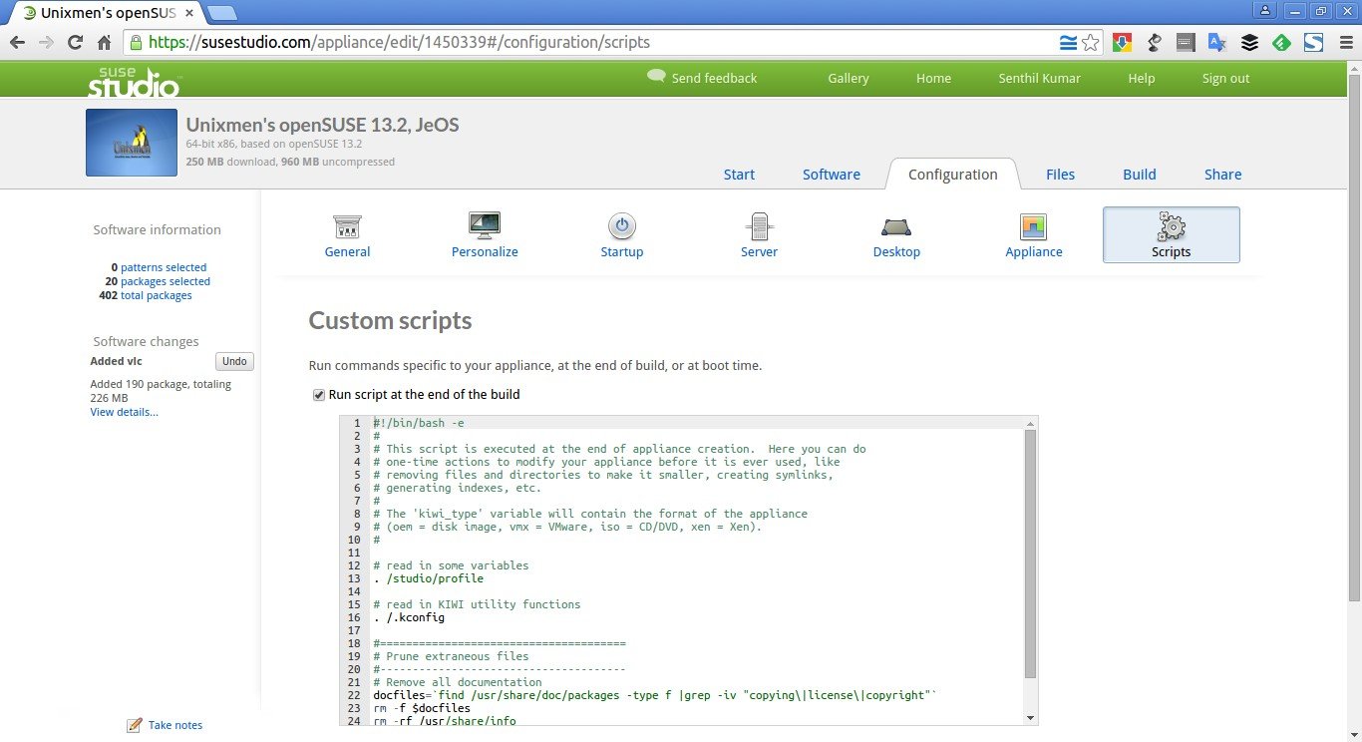The height and width of the screenshot is (742, 1362).
Task: Click the script editor scroll down arrow
Action: point(1031,718)
